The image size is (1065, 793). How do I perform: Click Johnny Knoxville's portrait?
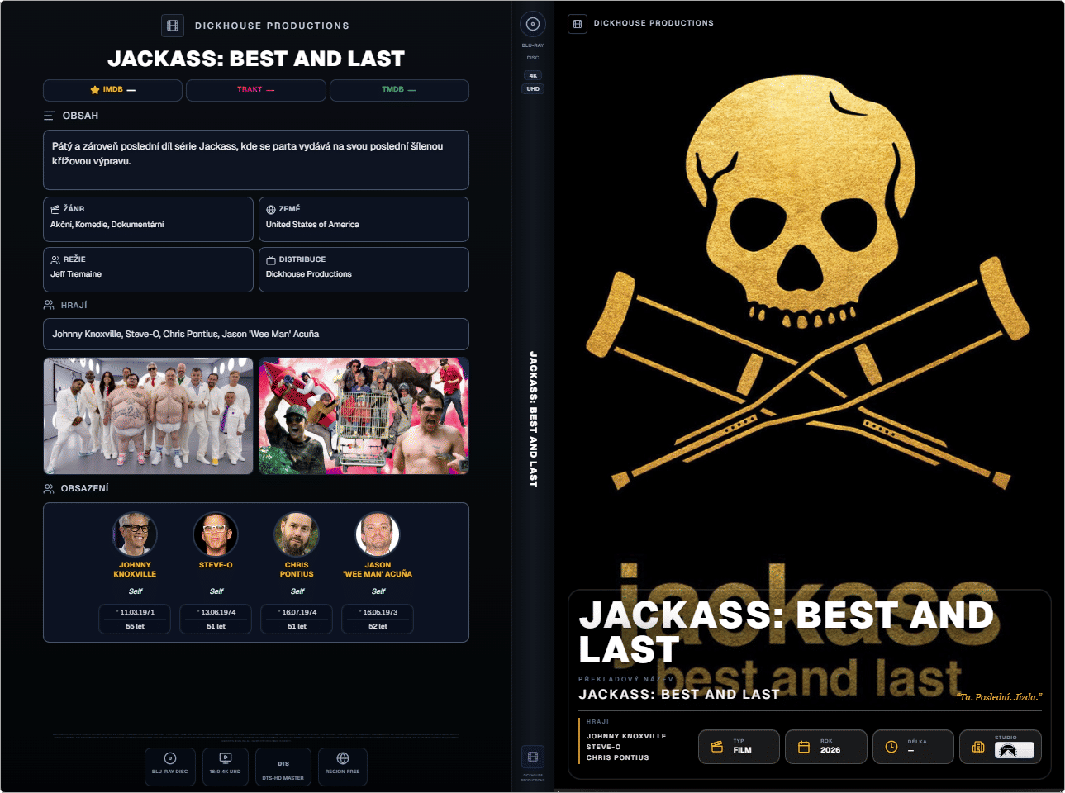coord(135,534)
